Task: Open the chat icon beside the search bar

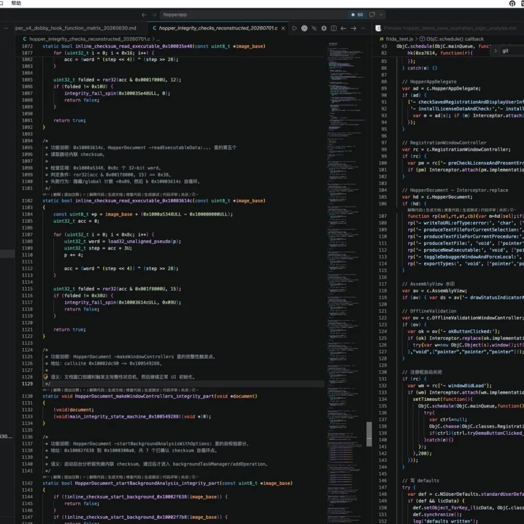Action: (x=372, y=15)
